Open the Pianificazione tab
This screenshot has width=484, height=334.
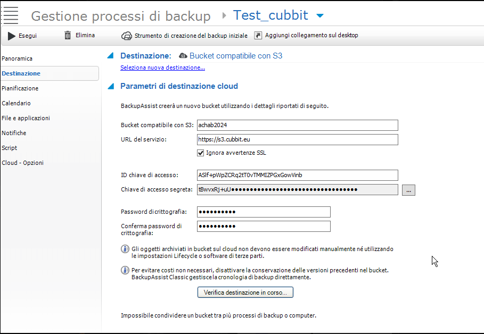point(20,88)
